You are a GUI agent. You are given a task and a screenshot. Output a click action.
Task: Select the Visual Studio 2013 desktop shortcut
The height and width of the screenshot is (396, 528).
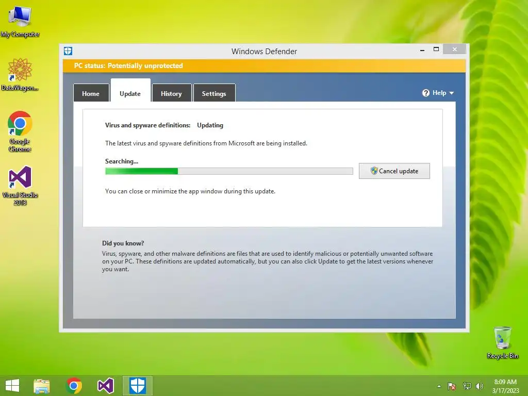(20, 186)
